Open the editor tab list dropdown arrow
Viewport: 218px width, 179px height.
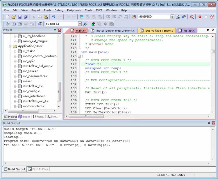tap(208, 30)
